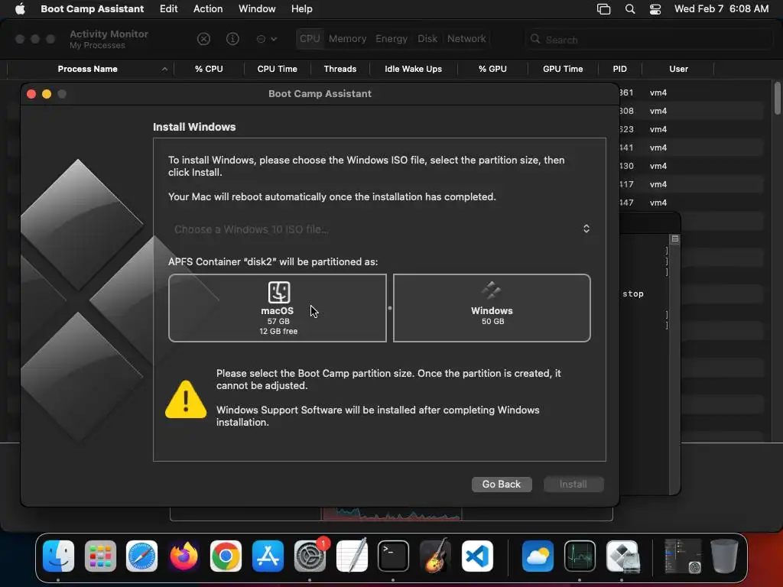Click the process info icon in Activity Monitor

point(232,39)
